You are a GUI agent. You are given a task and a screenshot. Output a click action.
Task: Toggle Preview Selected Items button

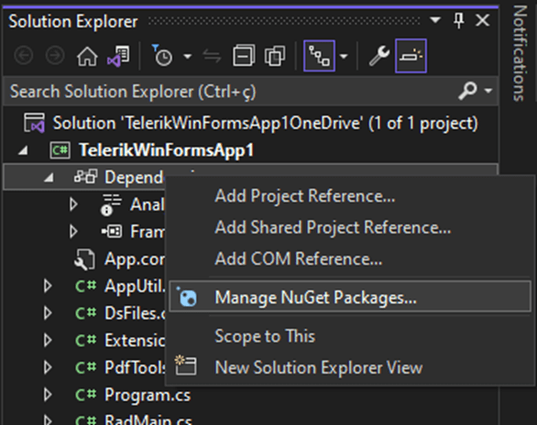pos(411,56)
